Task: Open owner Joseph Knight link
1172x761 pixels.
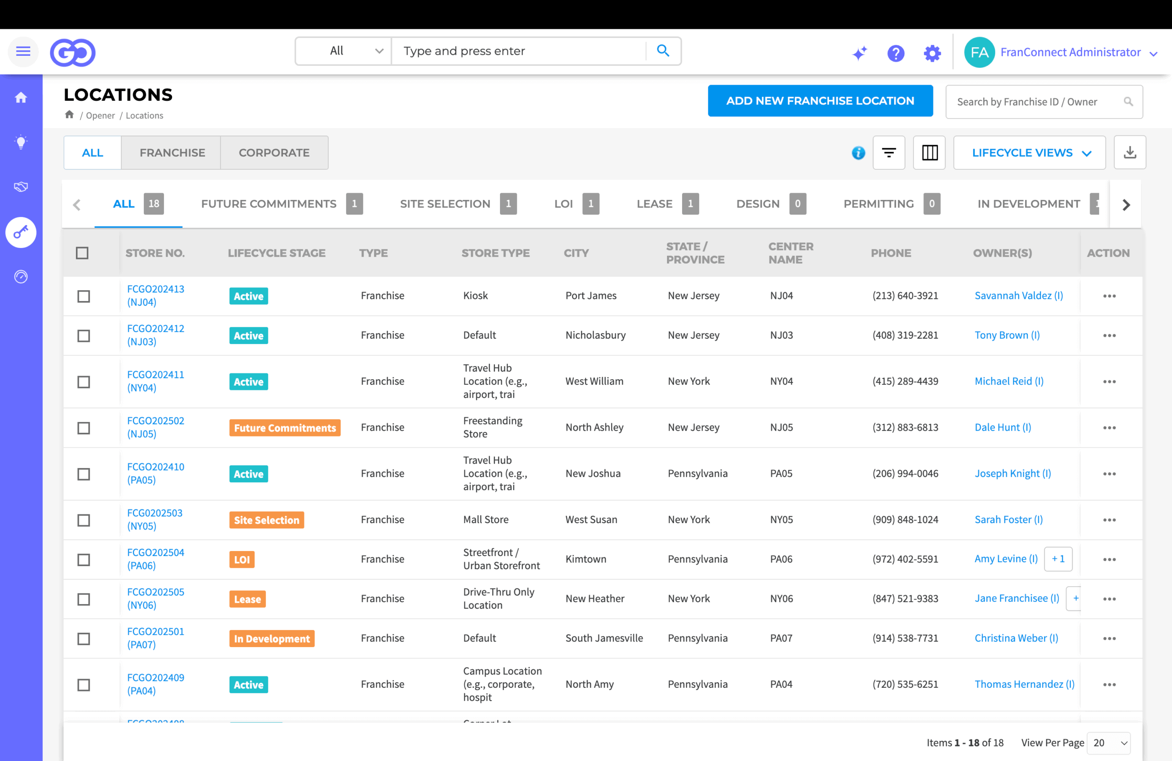Action: coord(1012,474)
